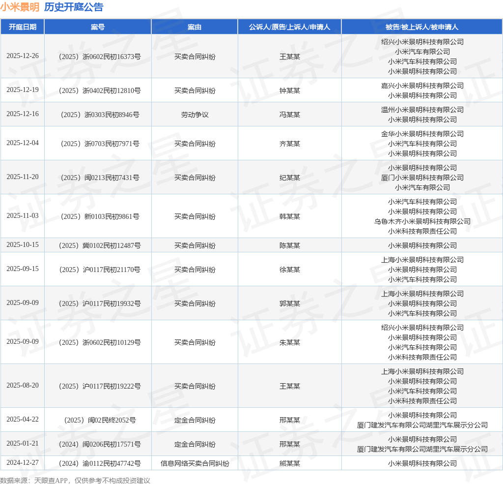Select the 案号 column header
The width and height of the screenshot is (503, 485).
tap(98, 27)
